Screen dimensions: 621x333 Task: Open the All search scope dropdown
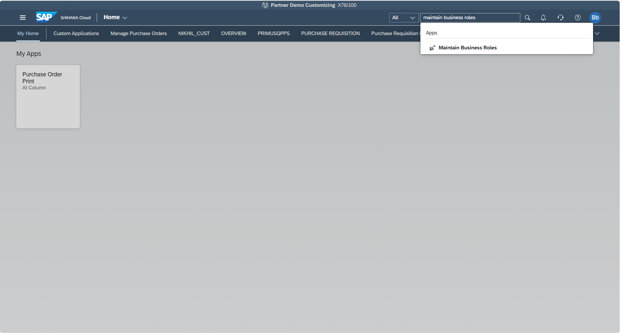tap(404, 18)
